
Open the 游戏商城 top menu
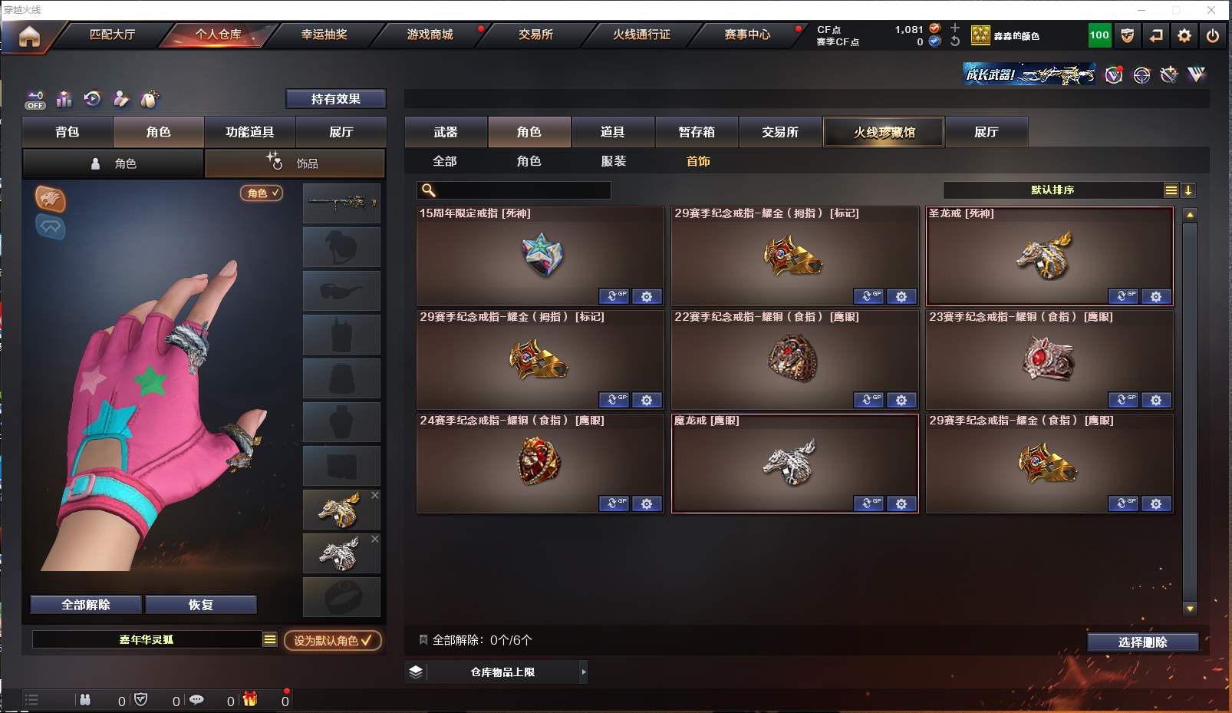point(430,35)
